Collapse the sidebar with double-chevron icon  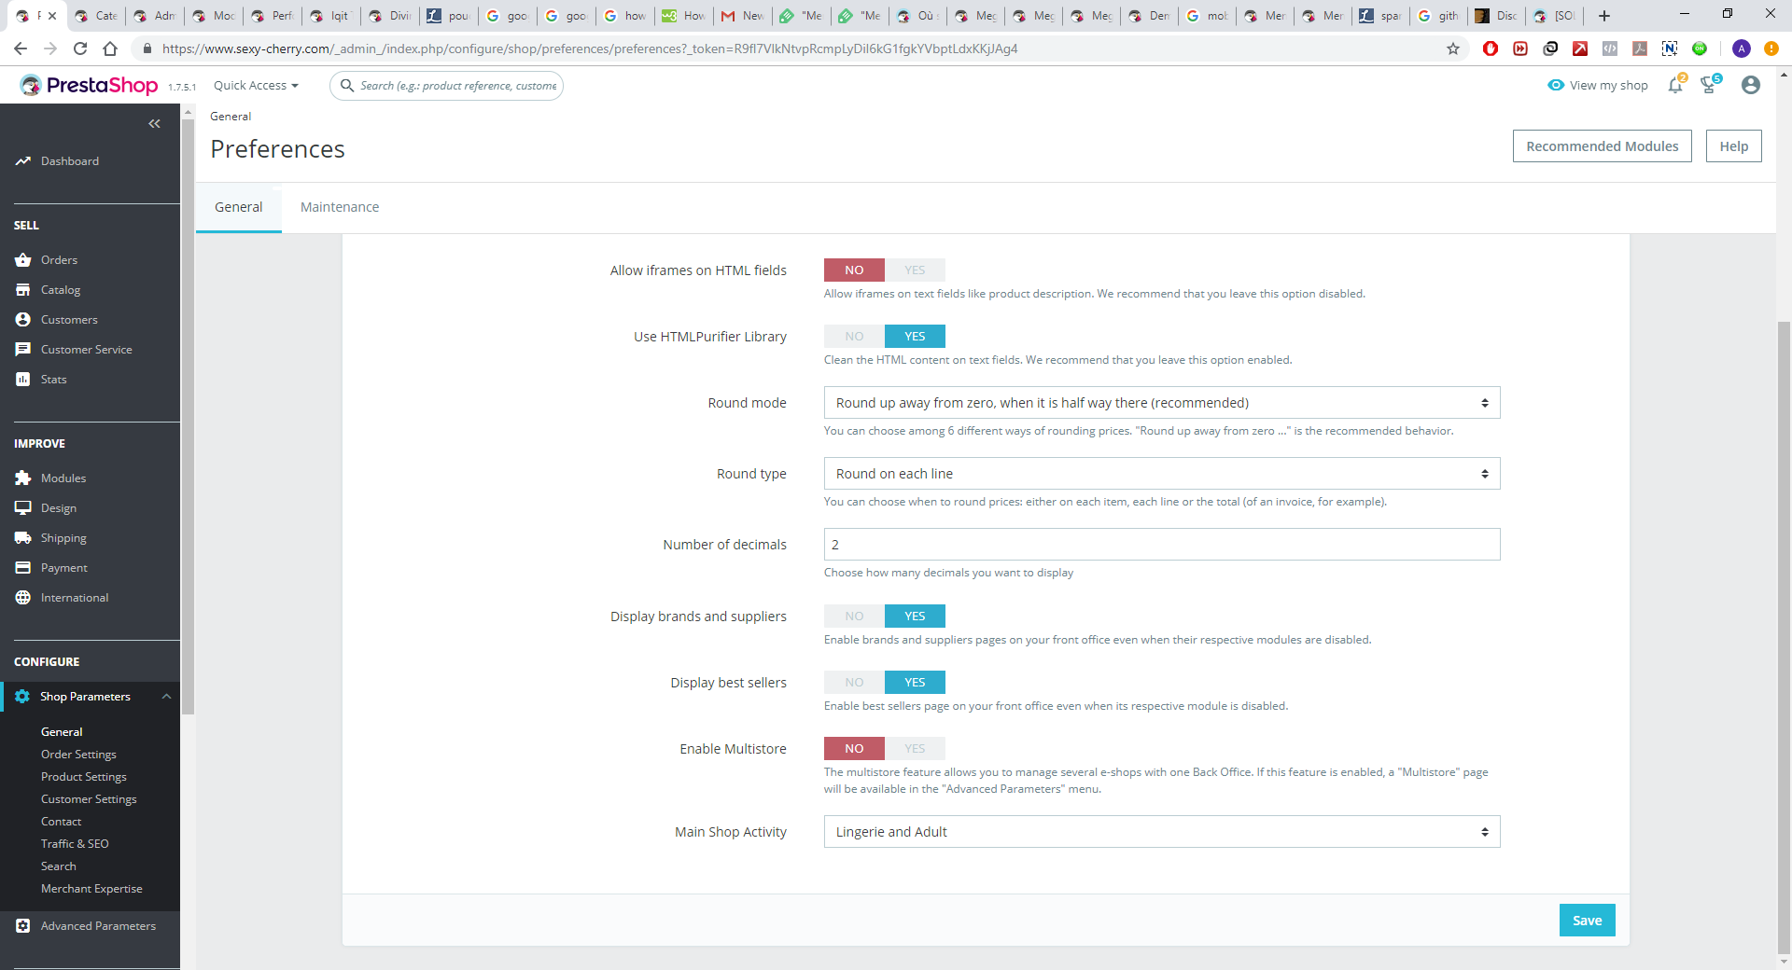pyautogui.click(x=154, y=123)
